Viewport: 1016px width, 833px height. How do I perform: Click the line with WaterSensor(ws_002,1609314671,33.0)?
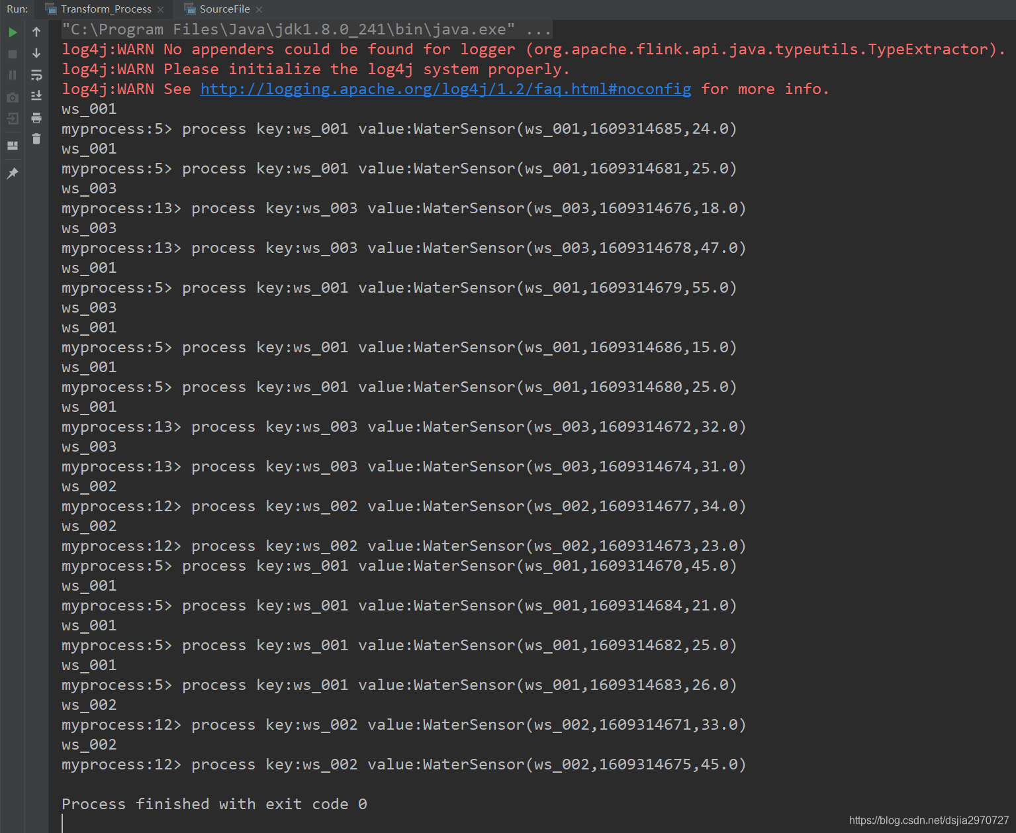pyautogui.click(x=404, y=724)
